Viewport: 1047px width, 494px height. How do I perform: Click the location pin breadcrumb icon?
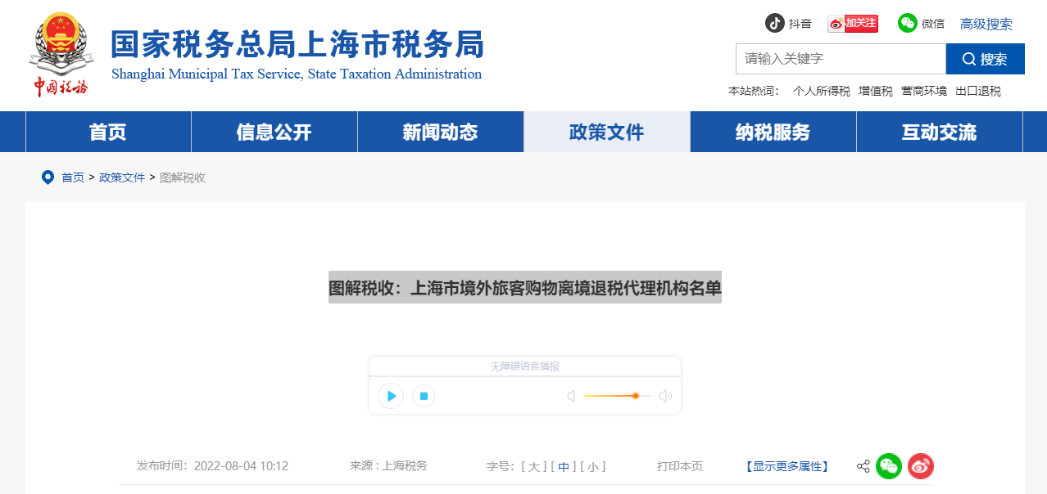coord(48,177)
